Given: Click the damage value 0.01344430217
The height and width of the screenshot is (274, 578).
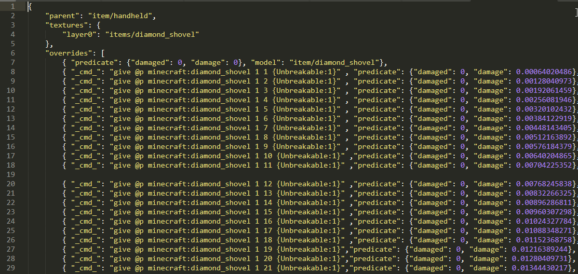Looking at the screenshot, I should (x=544, y=268).
